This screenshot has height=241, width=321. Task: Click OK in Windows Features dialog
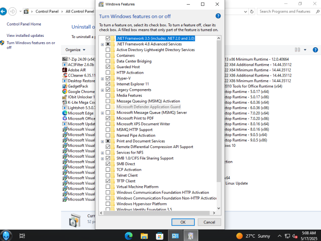(x=183, y=222)
